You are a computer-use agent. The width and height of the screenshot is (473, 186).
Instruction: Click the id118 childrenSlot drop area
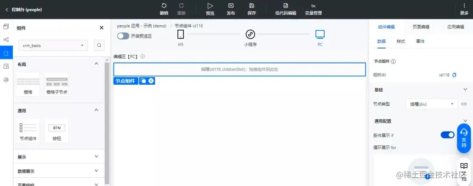[240, 69]
